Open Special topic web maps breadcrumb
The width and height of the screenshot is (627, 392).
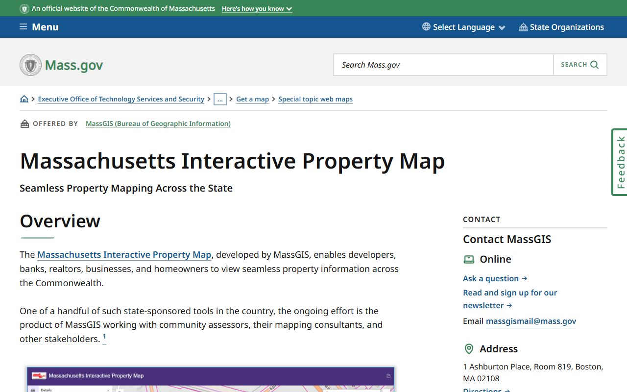click(315, 99)
